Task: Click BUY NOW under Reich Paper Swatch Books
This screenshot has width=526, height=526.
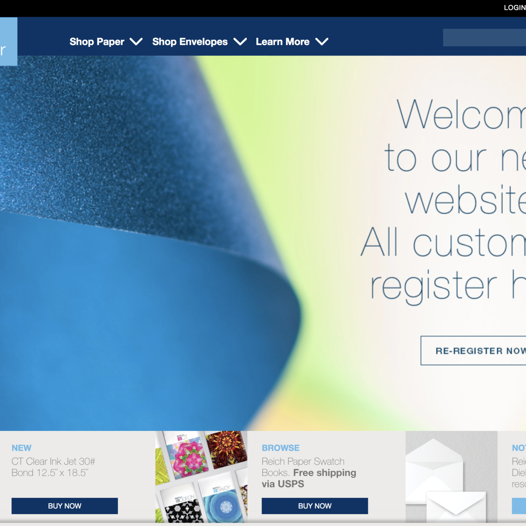Action: click(315, 506)
